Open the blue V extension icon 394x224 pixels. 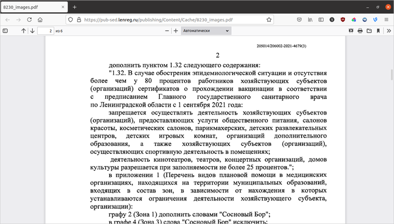point(375,20)
